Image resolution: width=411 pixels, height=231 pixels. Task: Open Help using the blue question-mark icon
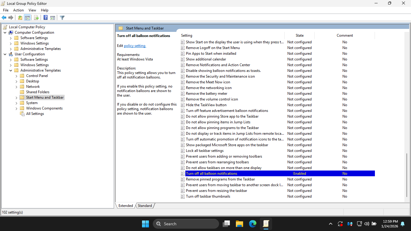tap(45, 18)
